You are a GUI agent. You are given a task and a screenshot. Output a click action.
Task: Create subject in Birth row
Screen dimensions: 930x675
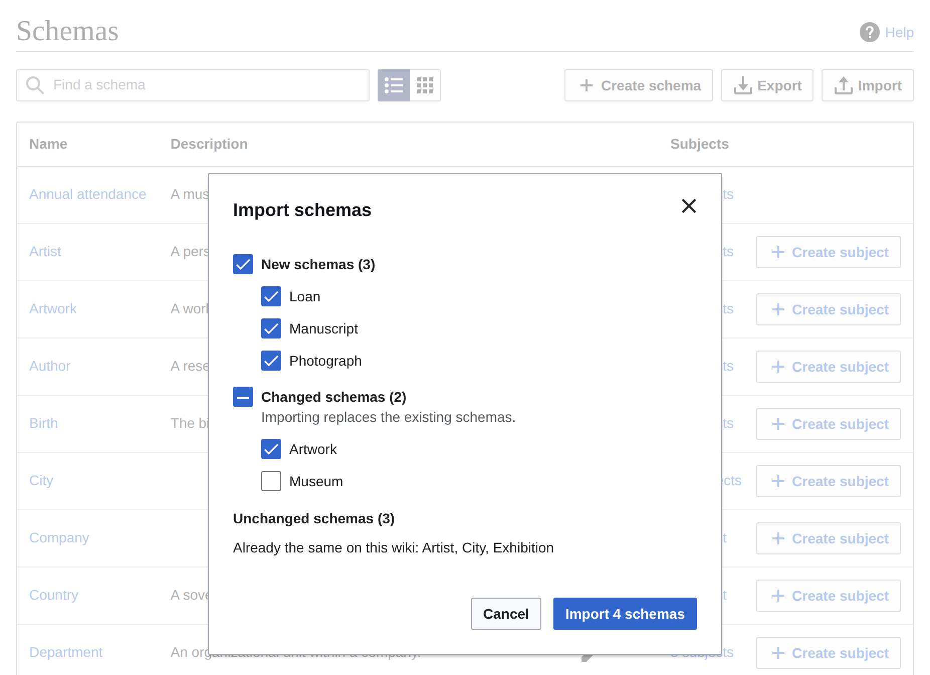pos(829,424)
